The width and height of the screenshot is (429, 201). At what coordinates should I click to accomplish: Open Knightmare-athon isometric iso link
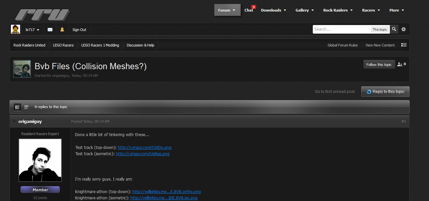coord(164,198)
